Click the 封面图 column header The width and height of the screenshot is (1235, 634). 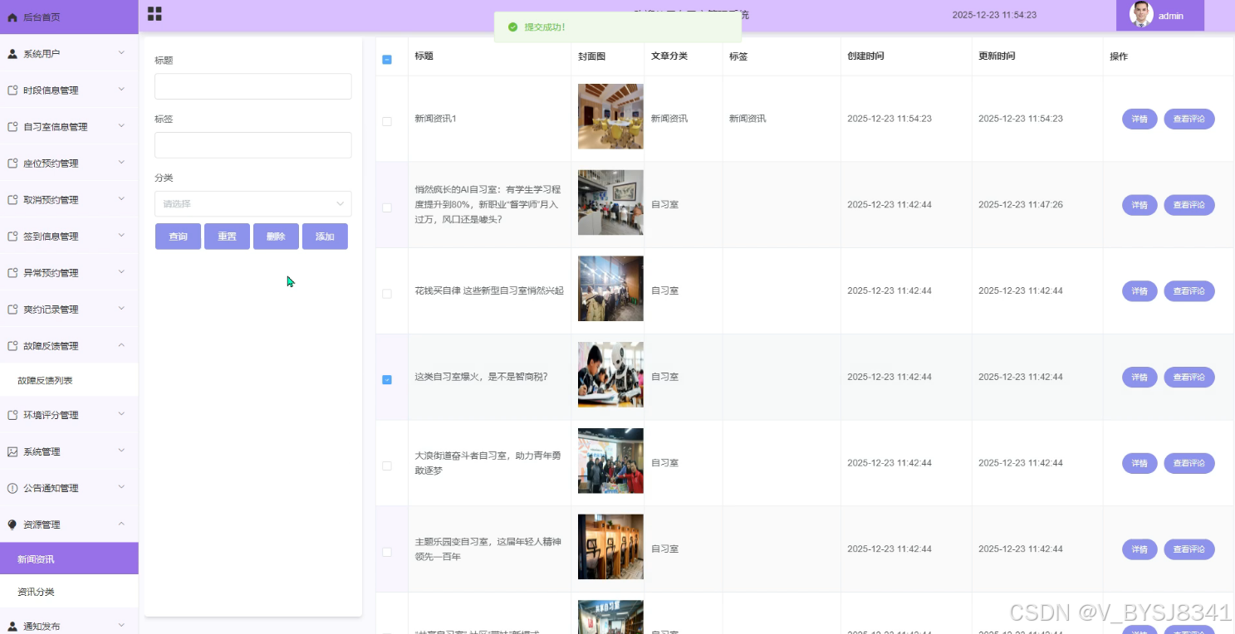pyautogui.click(x=592, y=56)
